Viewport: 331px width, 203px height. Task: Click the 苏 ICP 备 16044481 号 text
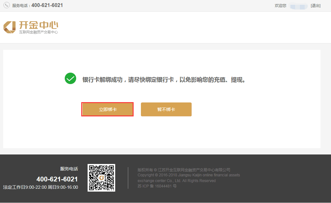[x=157, y=186]
